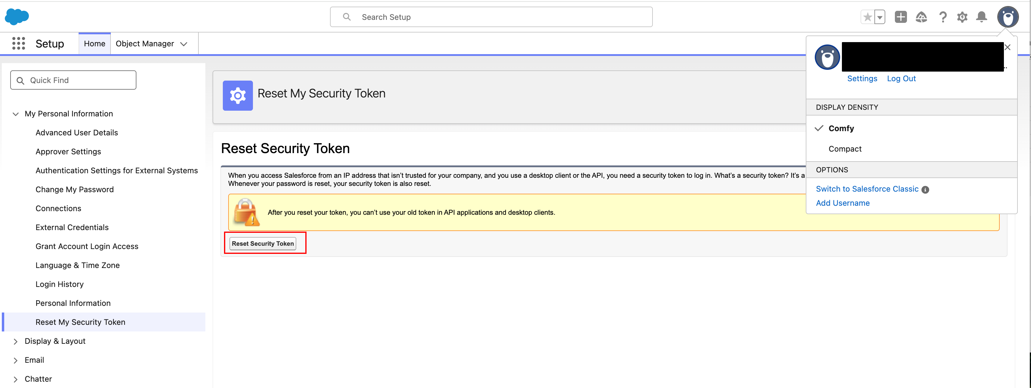Collapse the My Personal Information section
Screen dimensions: 1031x388
(x=16, y=114)
